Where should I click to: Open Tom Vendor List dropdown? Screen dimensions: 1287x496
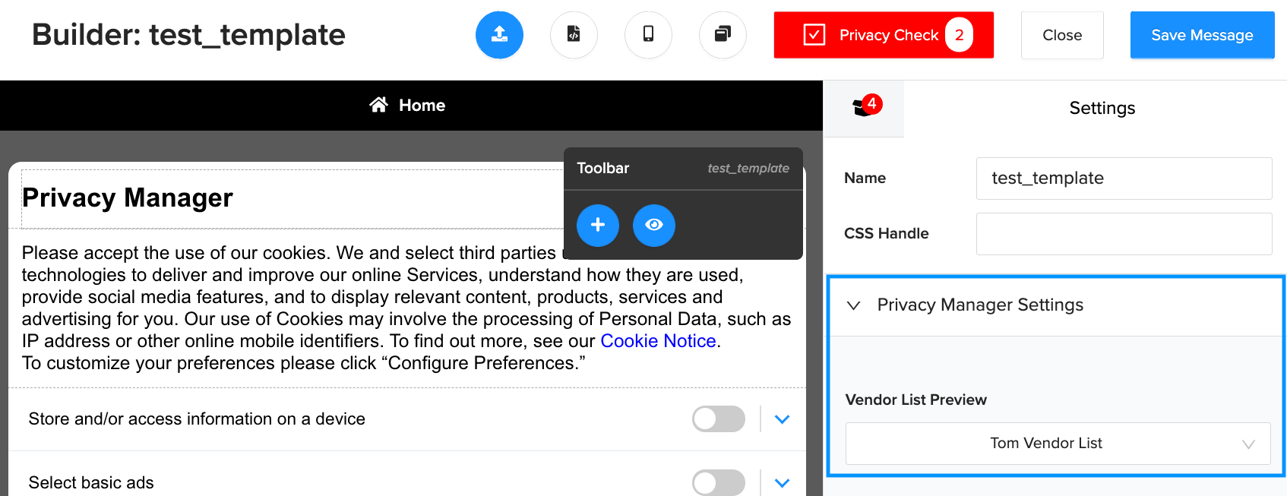tap(1058, 444)
